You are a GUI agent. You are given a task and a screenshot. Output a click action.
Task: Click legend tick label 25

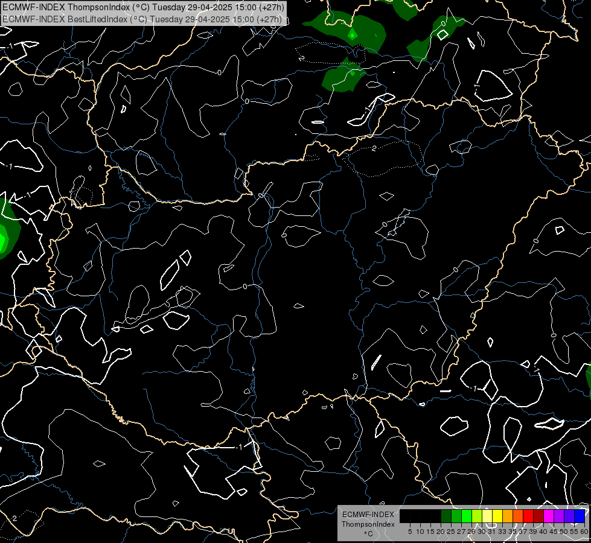pos(451,532)
